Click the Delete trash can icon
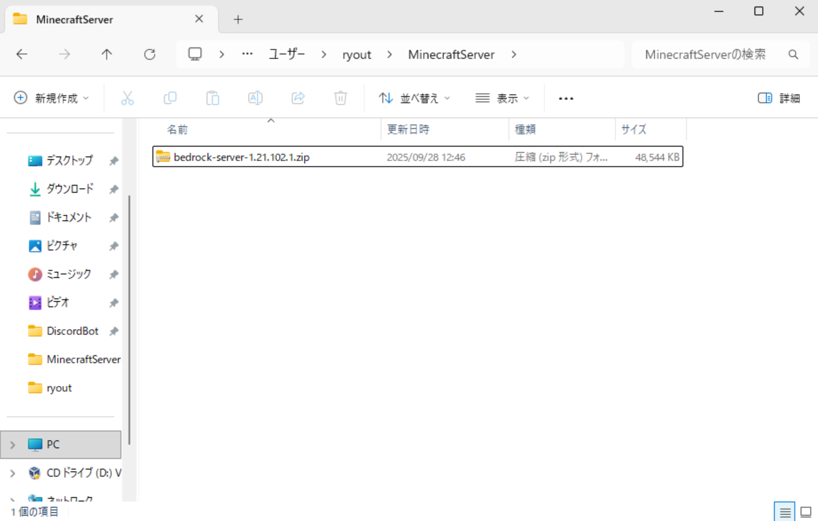This screenshot has width=818, height=521. coord(340,98)
